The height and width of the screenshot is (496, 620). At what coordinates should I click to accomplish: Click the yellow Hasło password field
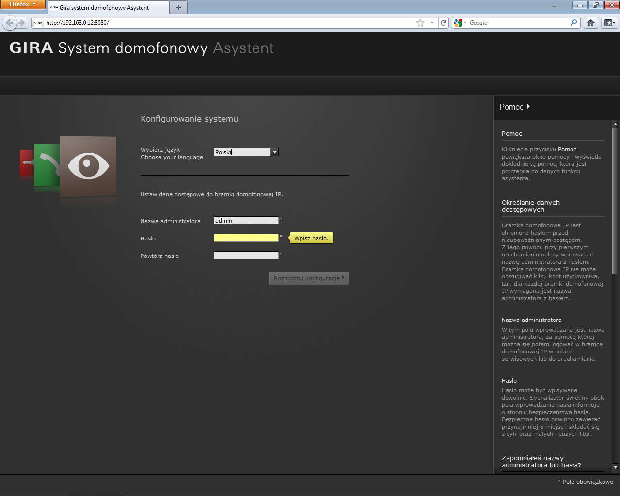246,238
